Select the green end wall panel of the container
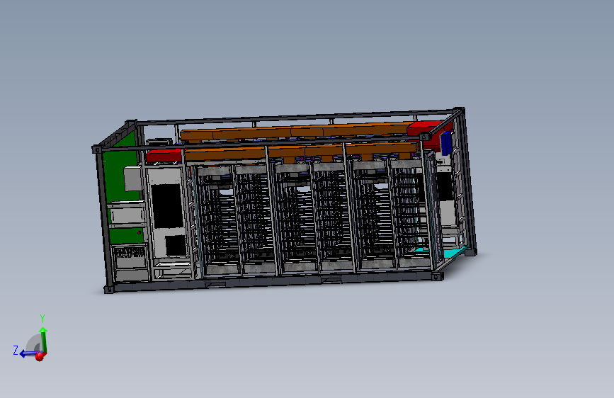 (x=119, y=176)
